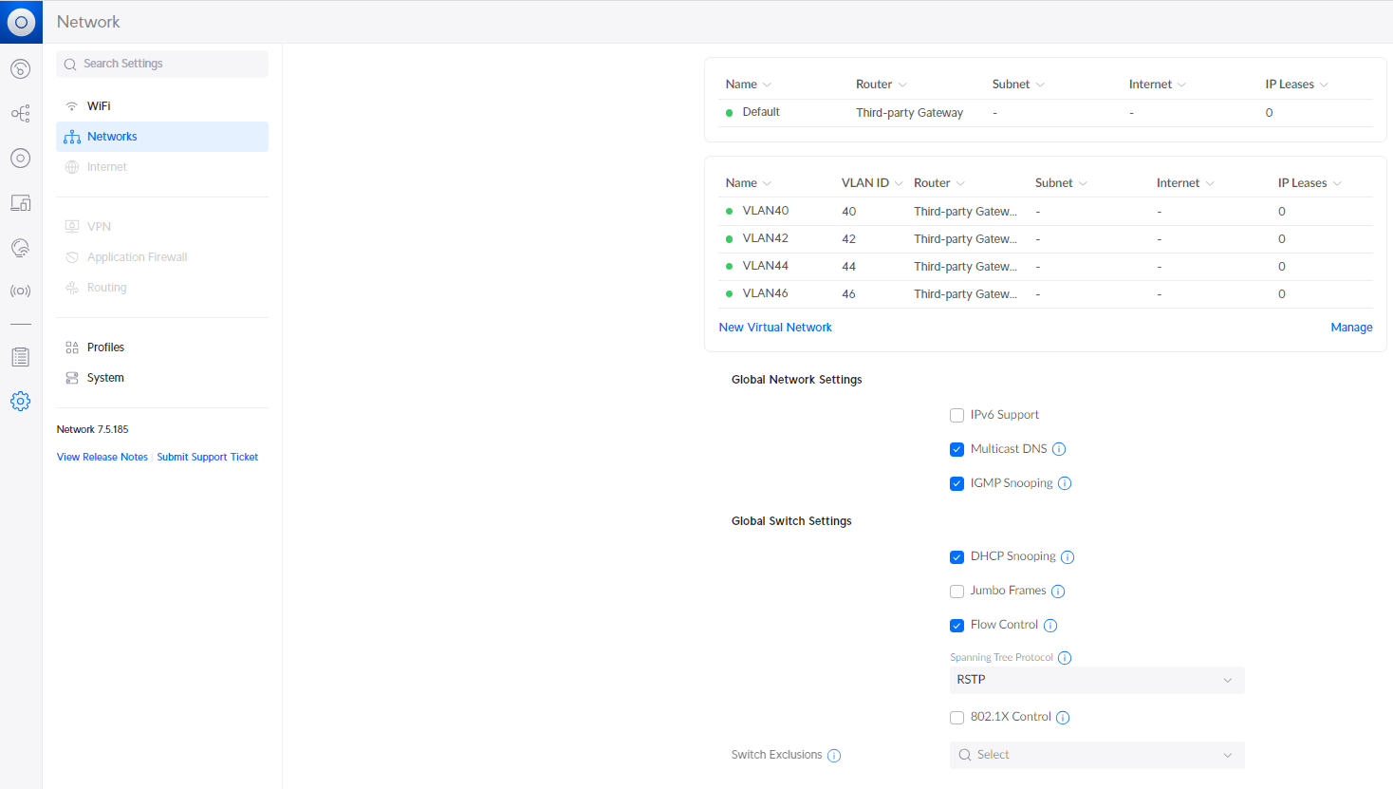
Task: Show DHCP Snooping info icon
Action: tap(1068, 557)
